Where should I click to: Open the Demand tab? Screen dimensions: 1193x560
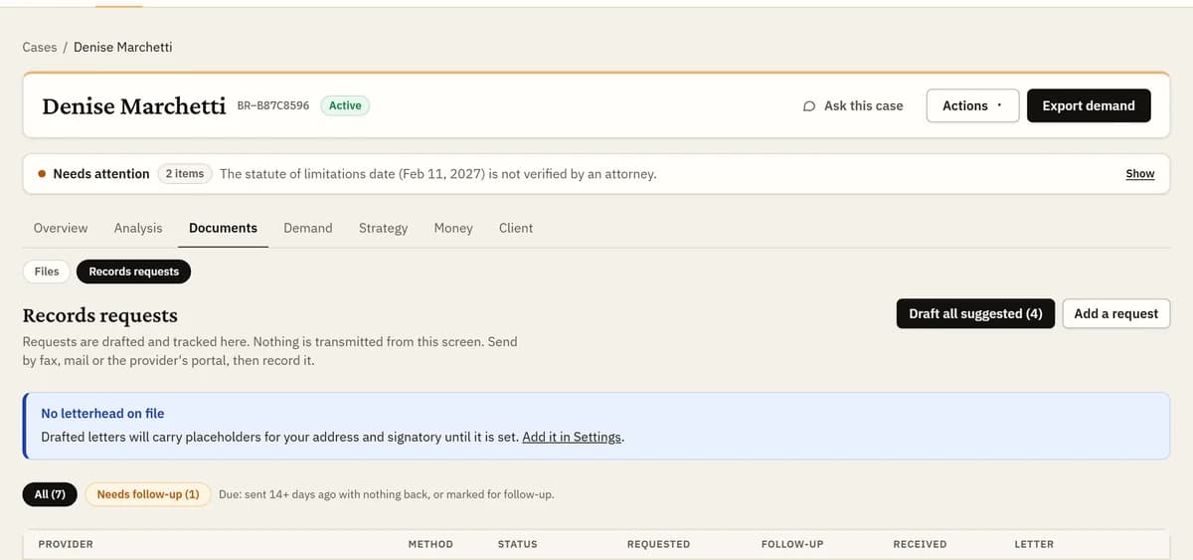click(x=308, y=228)
